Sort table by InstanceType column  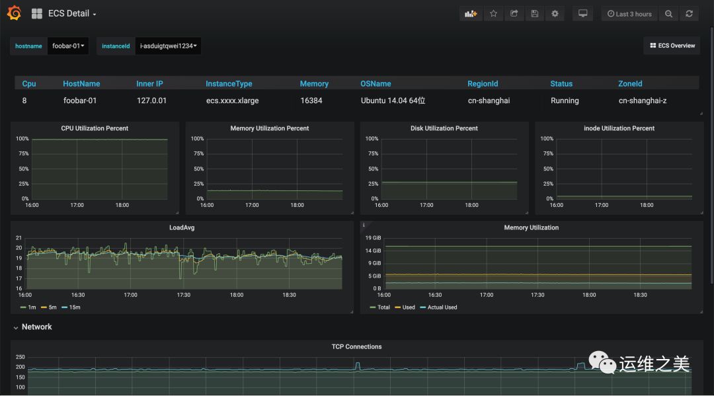point(229,84)
